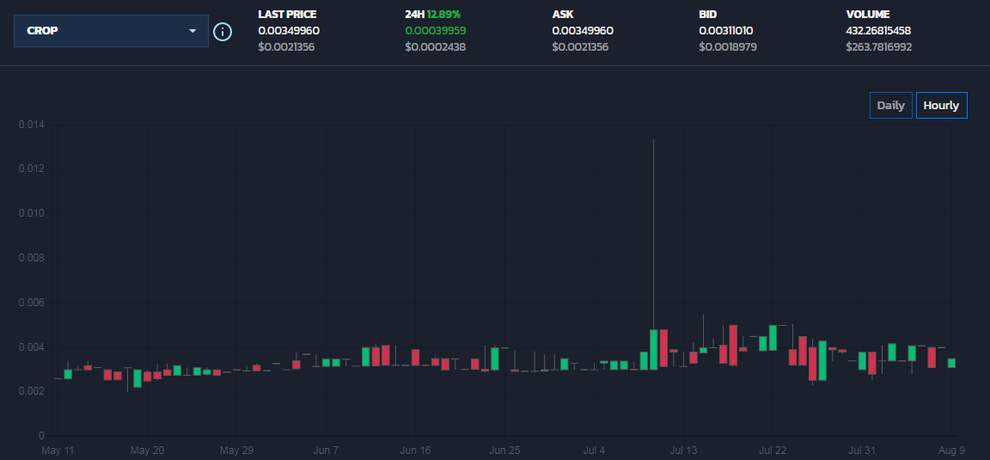This screenshot has width=990, height=460.
Task: Open the CROP market selector dropdown
Action: pyautogui.click(x=111, y=31)
